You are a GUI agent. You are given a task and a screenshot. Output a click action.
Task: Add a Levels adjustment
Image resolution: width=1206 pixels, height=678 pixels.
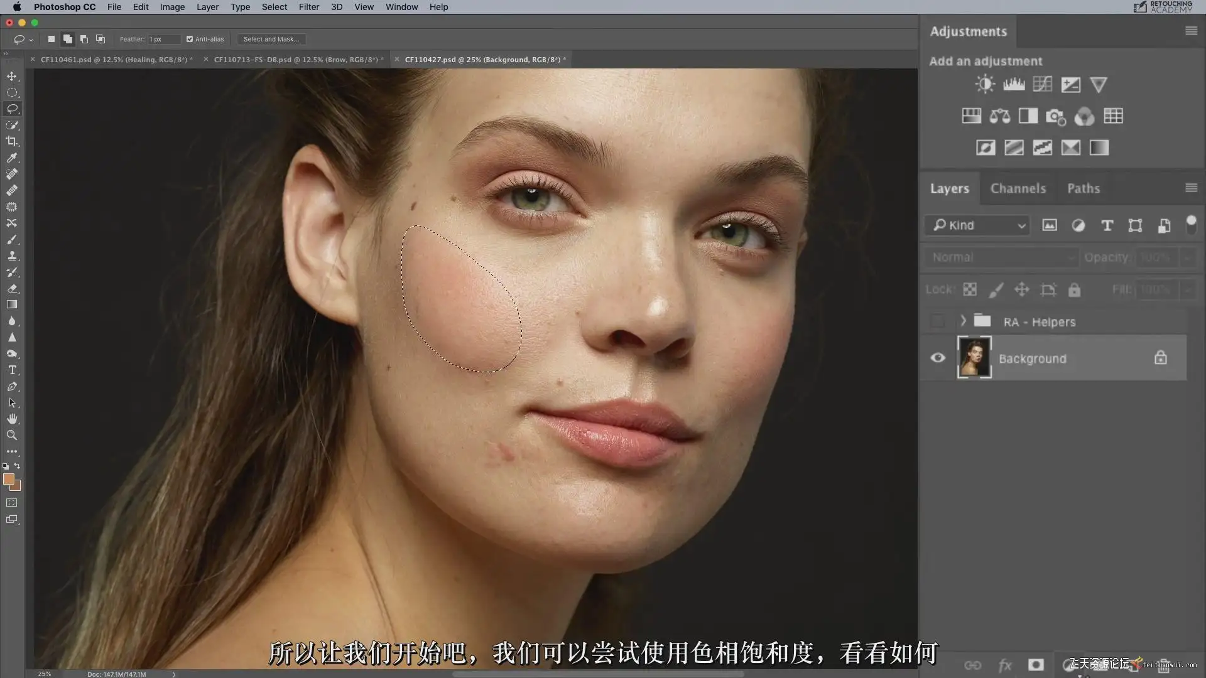point(1013,84)
